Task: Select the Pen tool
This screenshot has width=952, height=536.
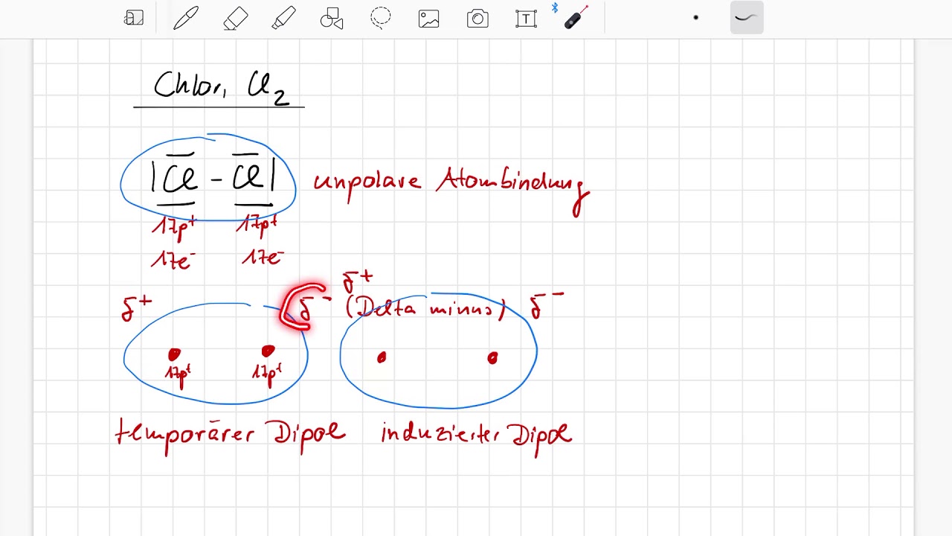Action: (x=186, y=19)
